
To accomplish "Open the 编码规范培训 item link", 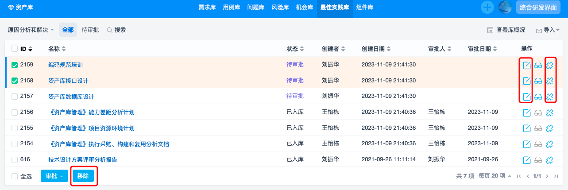I will [66, 65].
